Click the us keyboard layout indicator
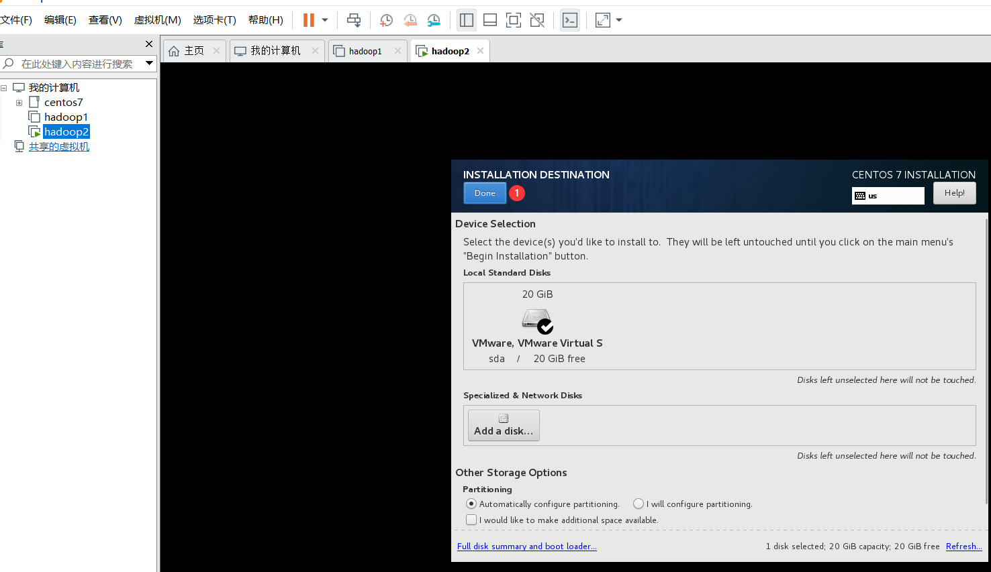The width and height of the screenshot is (991, 572). click(x=888, y=196)
